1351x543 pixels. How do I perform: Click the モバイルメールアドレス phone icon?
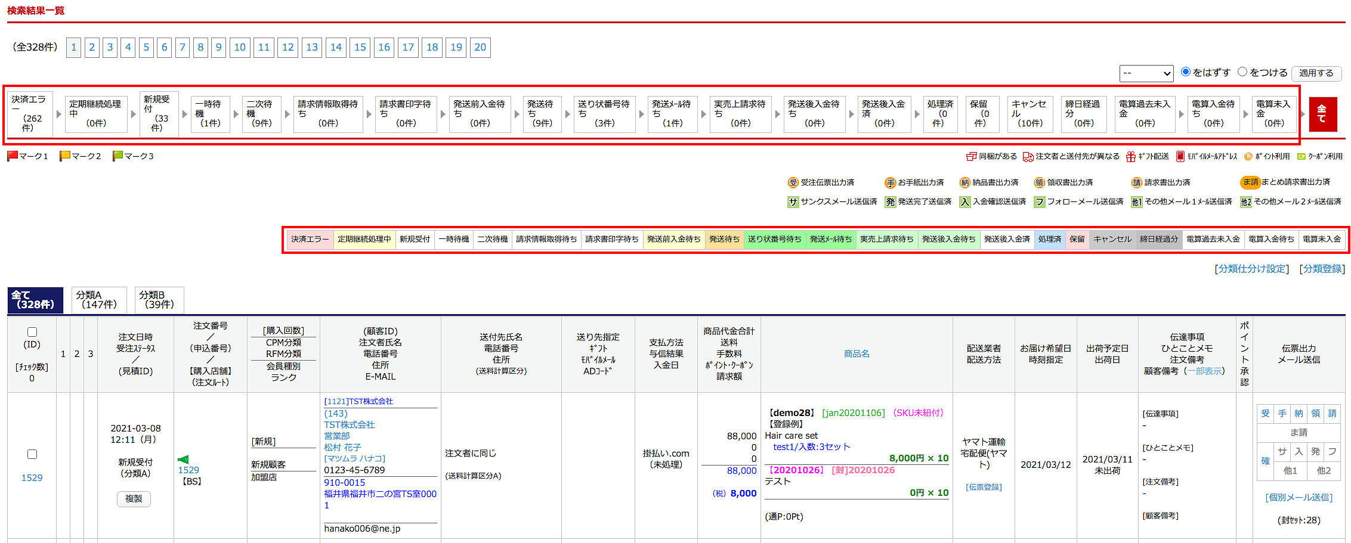(1180, 157)
